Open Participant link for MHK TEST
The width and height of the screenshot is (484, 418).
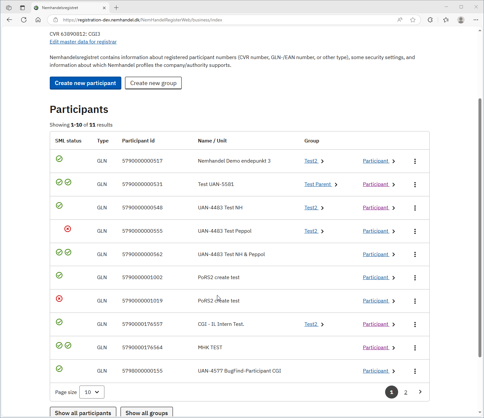376,348
